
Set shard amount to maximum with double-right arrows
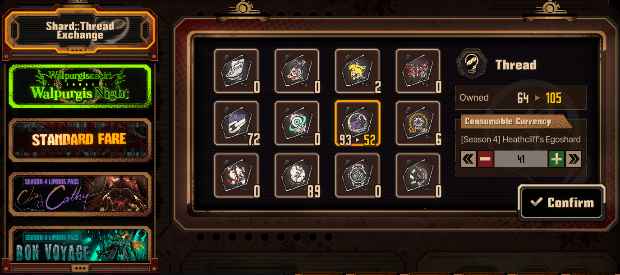(x=574, y=159)
